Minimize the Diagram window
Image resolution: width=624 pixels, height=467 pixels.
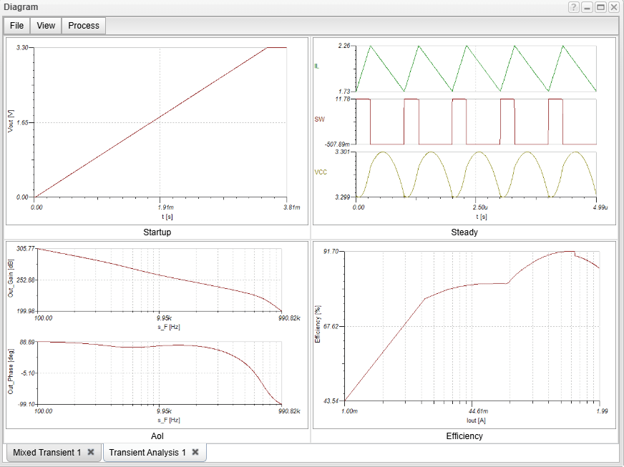[x=588, y=7]
